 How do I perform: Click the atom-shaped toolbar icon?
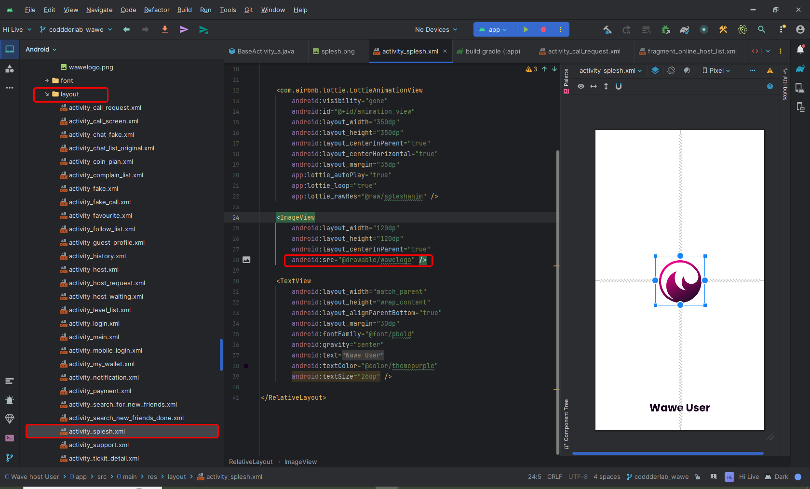coord(742,30)
